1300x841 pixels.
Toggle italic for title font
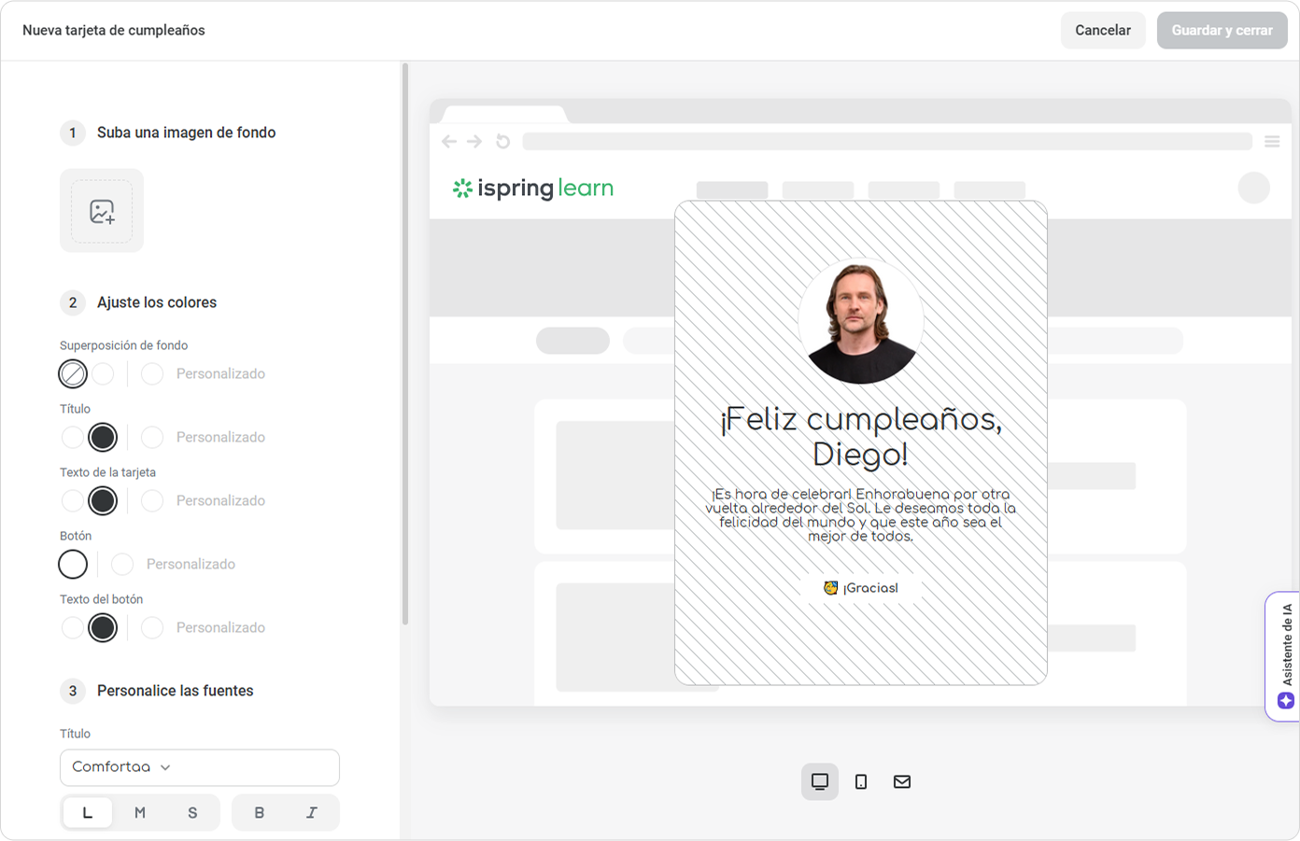point(312,813)
